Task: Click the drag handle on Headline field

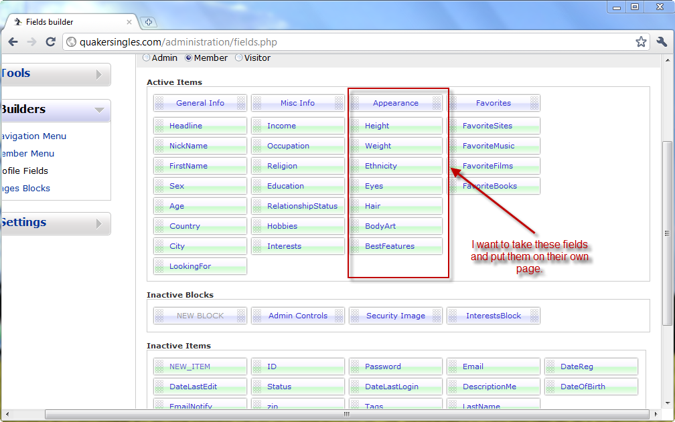Action: 159,126
